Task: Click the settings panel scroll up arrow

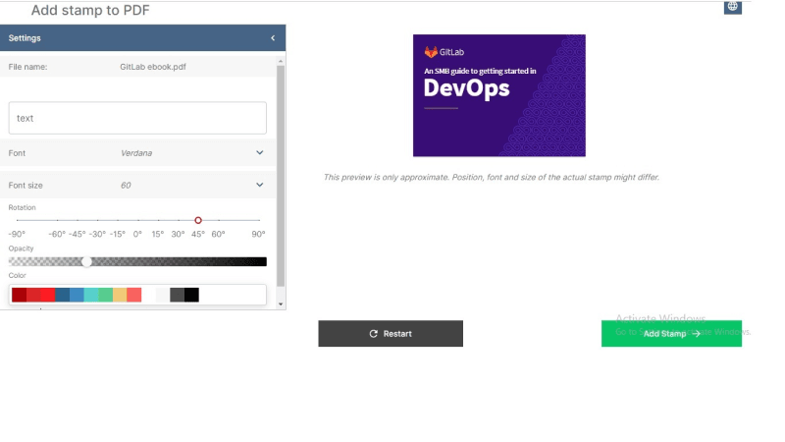Action: (x=281, y=61)
